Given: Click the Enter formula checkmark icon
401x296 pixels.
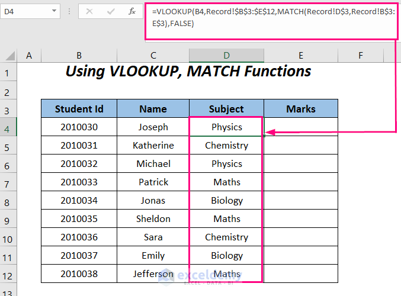Looking at the screenshot, I should click(109, 11).
